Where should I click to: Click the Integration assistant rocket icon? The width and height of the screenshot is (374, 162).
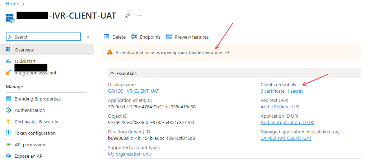click(x=9, y=73)
